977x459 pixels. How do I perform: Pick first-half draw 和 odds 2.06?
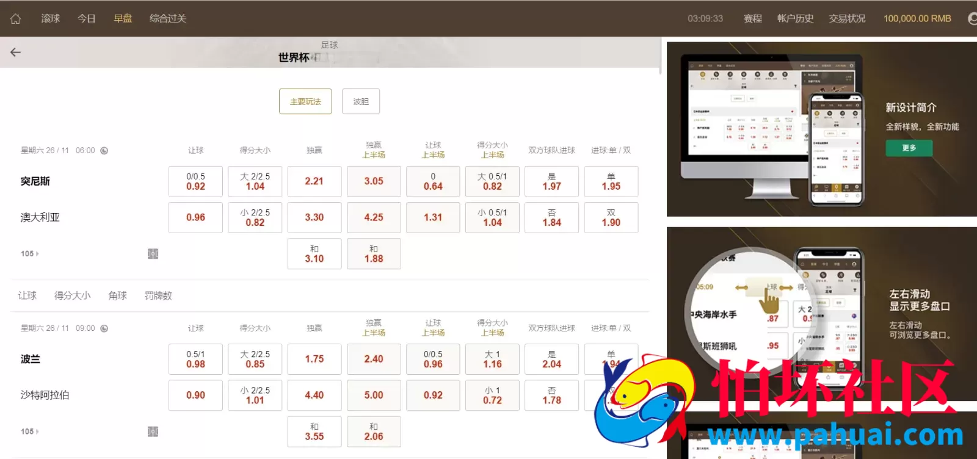[x=374, y=432]
